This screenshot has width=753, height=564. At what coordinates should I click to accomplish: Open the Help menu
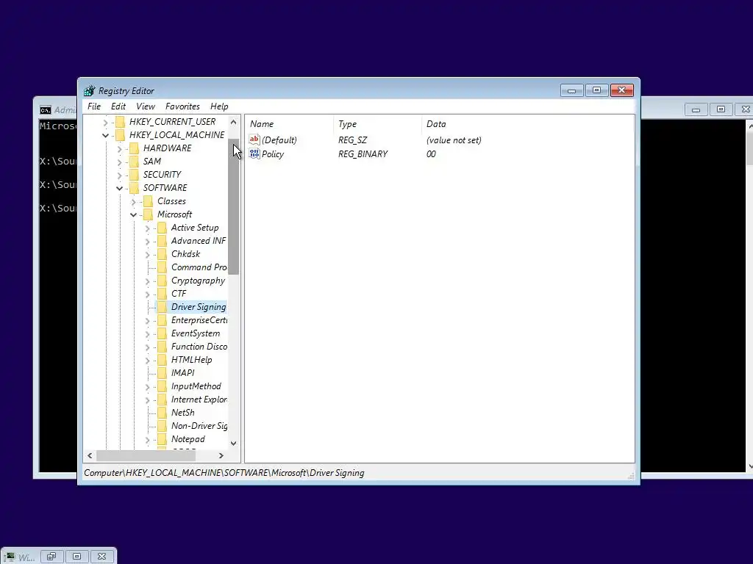[219, 106]
